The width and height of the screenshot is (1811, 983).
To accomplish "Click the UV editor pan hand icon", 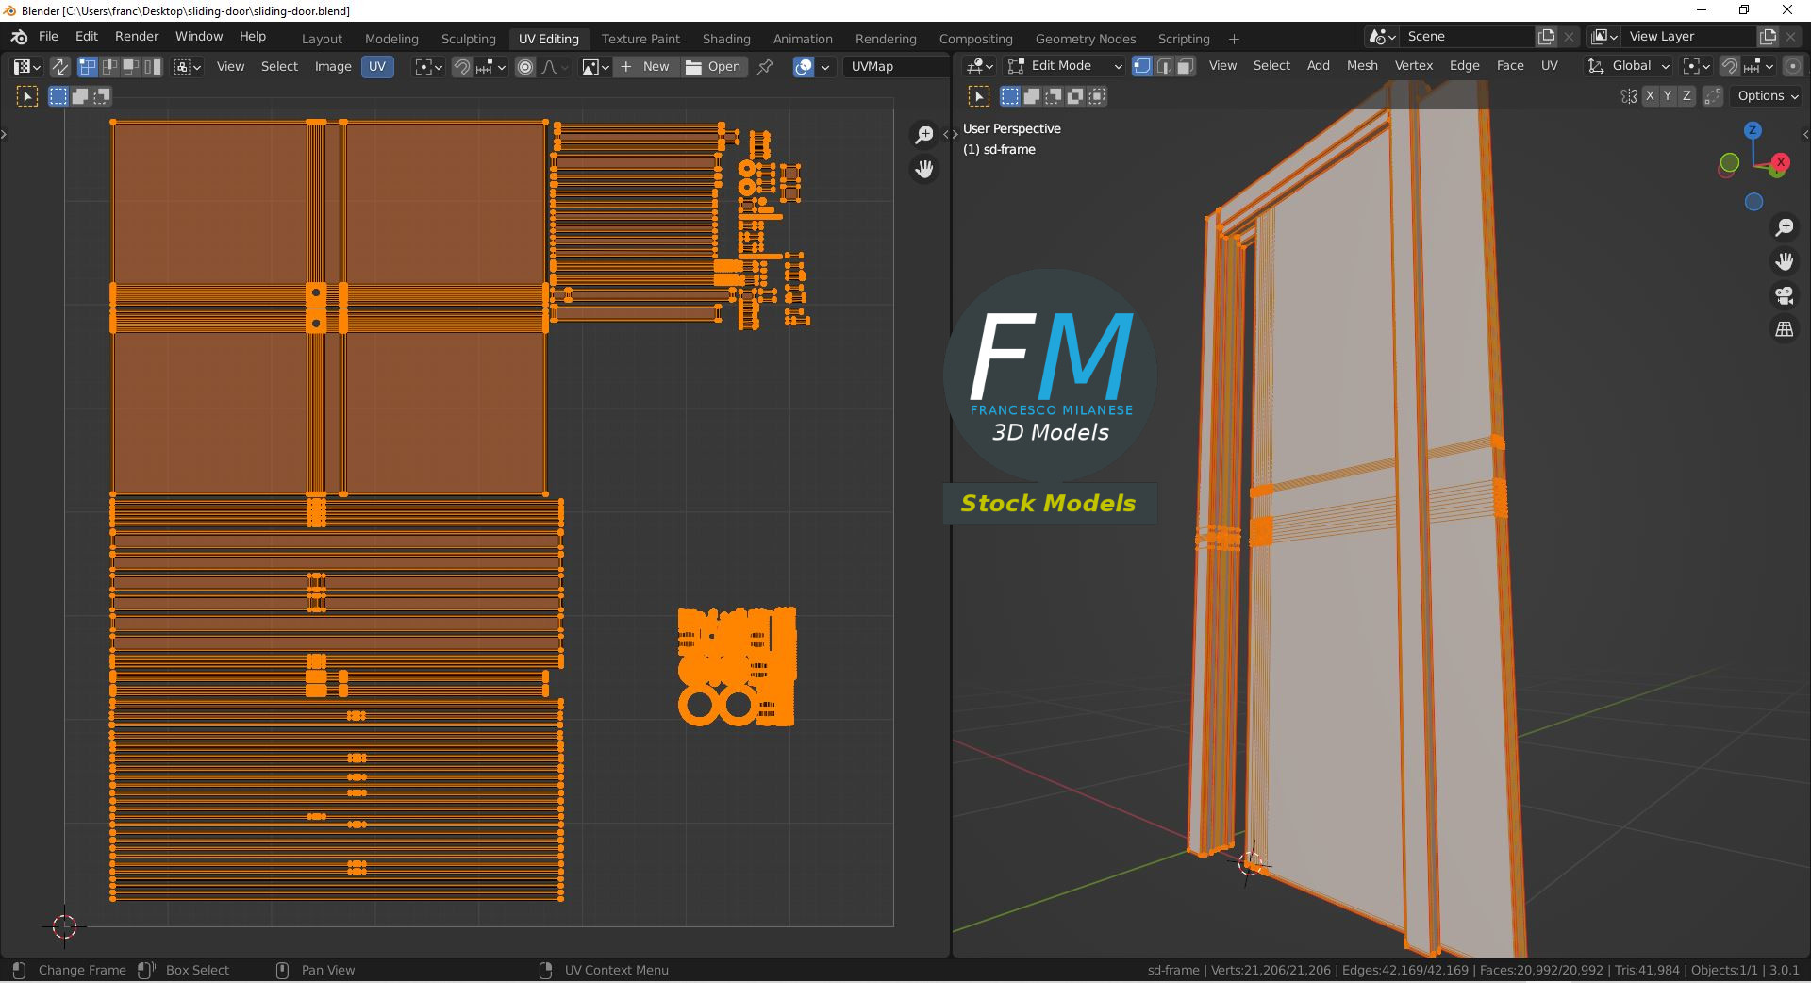I will pyautogui.click(x=923, y=169).
